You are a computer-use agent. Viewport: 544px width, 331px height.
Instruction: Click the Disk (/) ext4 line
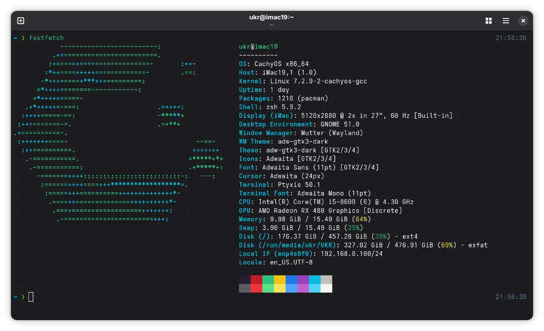click(x=328, y=237)
